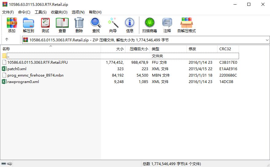Click the Delete (删除) trash icon
Screen dimensions: 270x167
(79, 23)
